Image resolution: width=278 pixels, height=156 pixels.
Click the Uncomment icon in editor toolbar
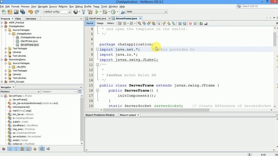pos(205,23)
